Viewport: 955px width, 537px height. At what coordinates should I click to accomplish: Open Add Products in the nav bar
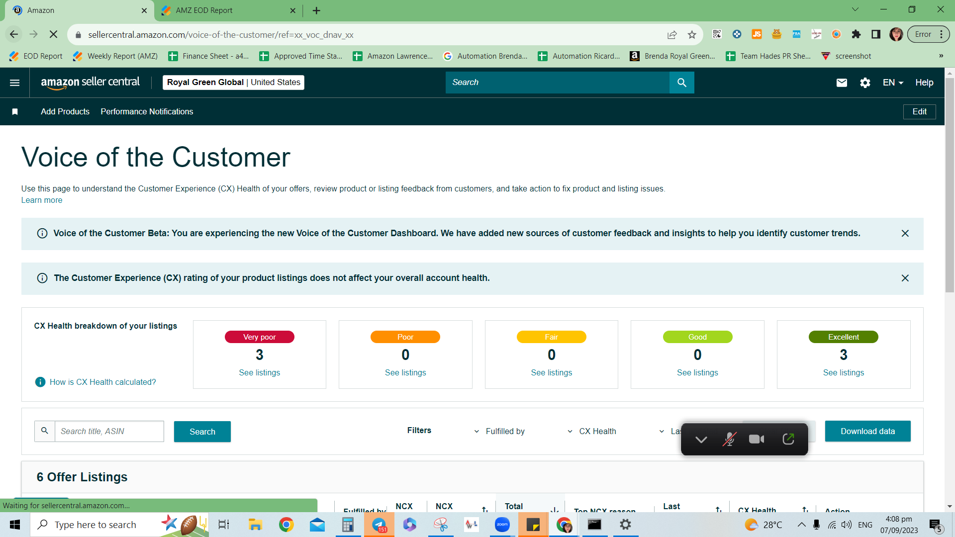(x=65, y=112)
